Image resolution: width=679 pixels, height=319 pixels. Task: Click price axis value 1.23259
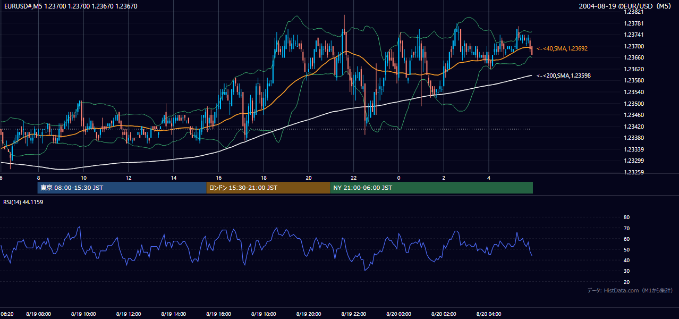click(633, 172)
